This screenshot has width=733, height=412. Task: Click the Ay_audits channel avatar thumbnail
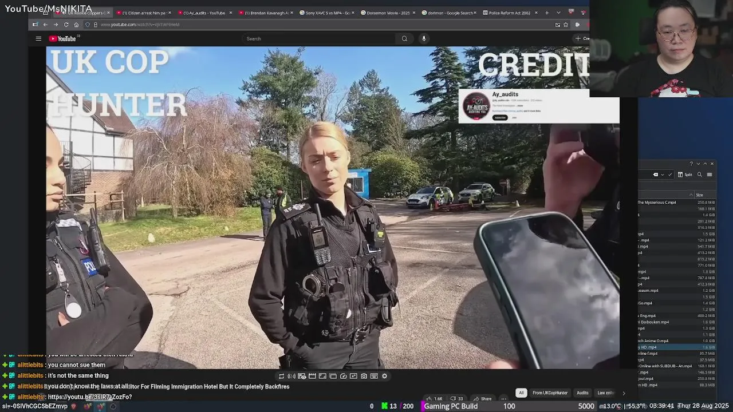pyautogui.click(x=476, y=106)
